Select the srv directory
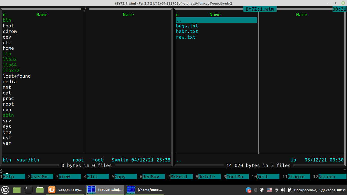 click(7, 121)
